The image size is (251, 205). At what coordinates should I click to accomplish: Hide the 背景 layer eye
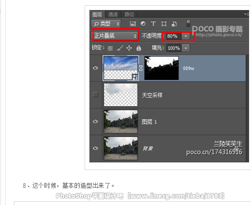(x=96, y=148)
